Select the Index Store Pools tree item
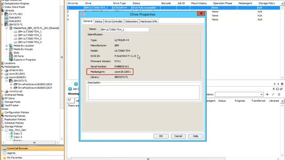Viewport: 285px width, 160px height. (15, 7)
